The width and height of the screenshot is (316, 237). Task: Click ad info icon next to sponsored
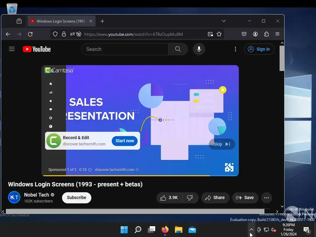(90, 170)
